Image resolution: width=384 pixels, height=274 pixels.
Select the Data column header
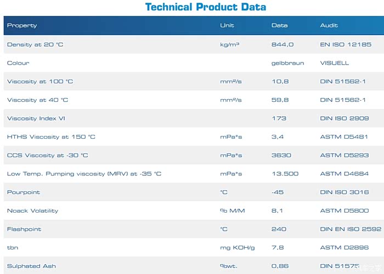click(x=279, y=26)
